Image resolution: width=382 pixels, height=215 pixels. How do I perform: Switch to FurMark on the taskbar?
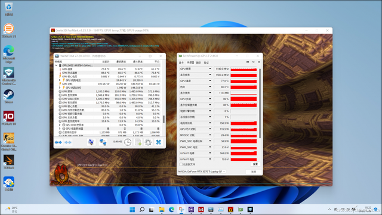point(230,210)
